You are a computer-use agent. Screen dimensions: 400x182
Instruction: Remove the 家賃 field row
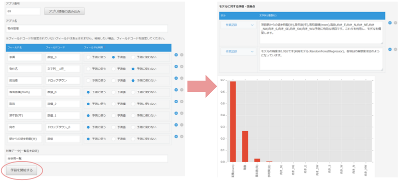point(181,55)
